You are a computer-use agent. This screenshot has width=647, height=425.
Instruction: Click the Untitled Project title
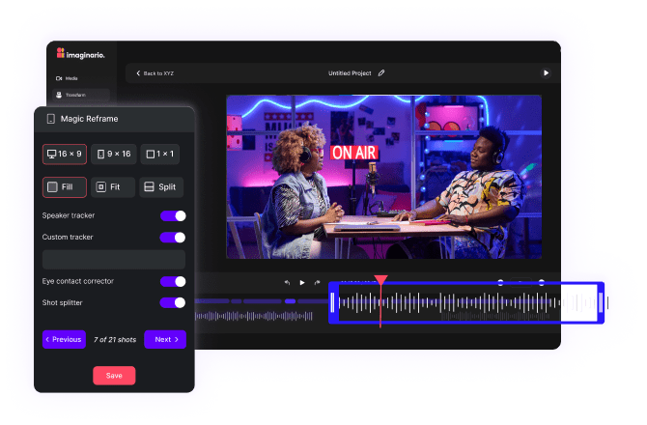pyautogui.click(x=350, y=73)
